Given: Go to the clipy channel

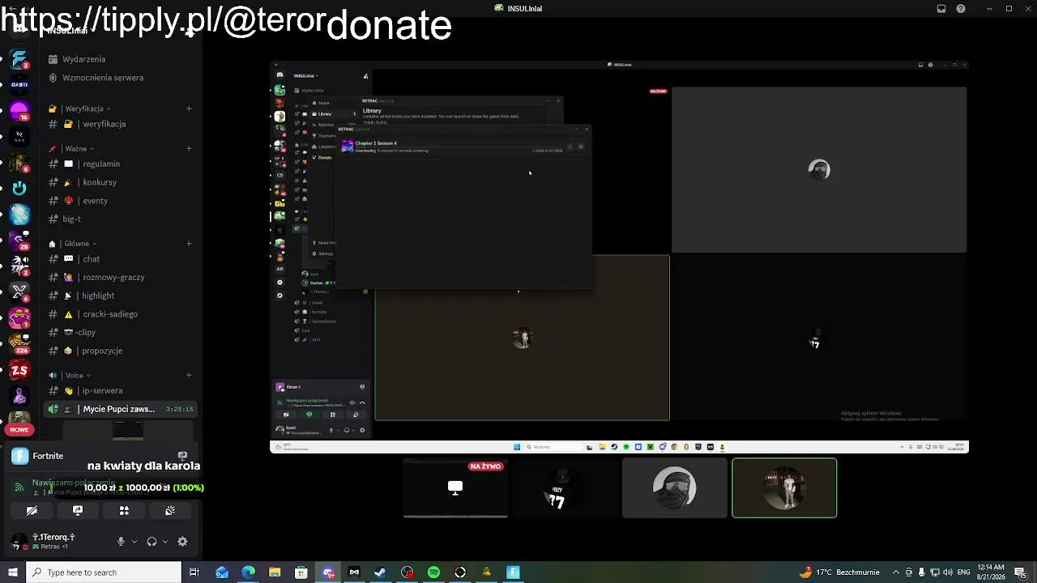Looking at the screenshot, I should click(122, 332).
